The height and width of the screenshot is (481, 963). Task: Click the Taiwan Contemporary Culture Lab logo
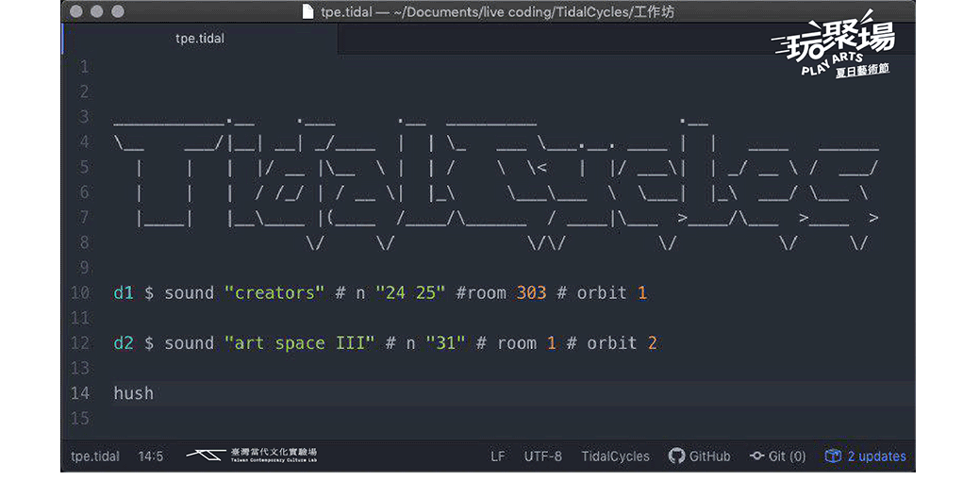pos(251,456)
